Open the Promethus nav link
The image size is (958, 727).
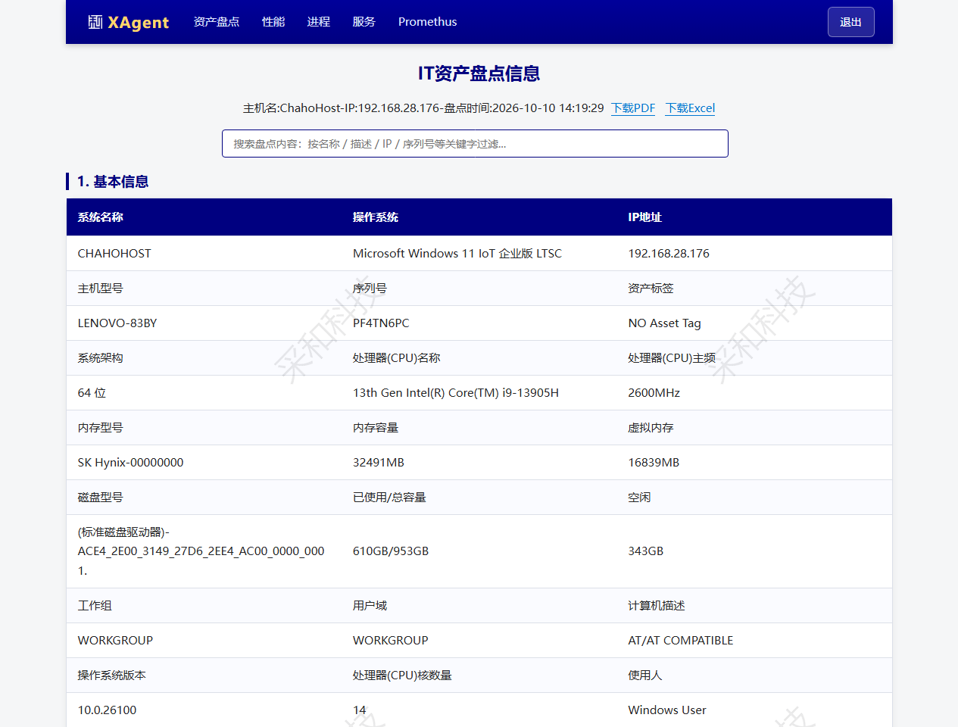tap(428, 22)
